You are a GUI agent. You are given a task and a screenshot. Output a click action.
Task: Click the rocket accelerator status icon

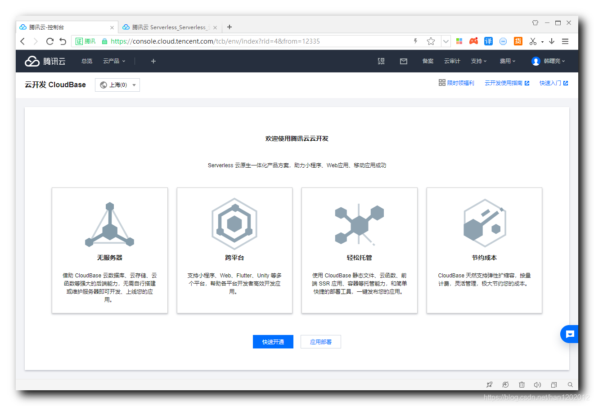[x=490, y=385]
